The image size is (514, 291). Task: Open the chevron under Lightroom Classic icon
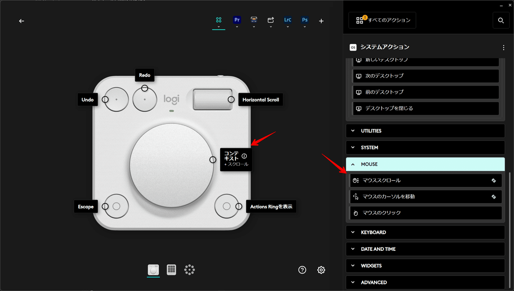(x=288, y=27)
